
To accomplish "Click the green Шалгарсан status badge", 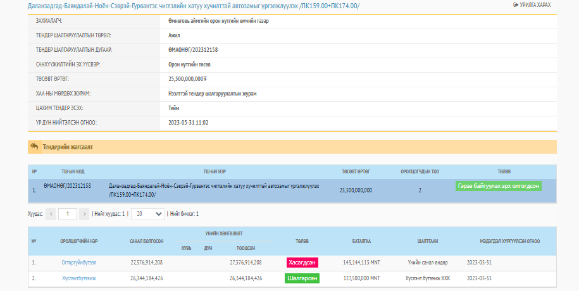I will tap(302, 278).
